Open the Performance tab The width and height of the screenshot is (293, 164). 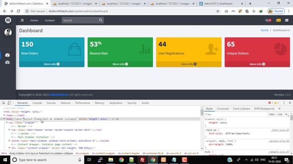tap(82, 103)
